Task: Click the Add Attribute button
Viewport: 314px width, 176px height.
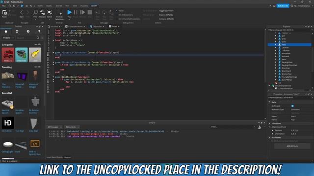Action: (292, 146)
